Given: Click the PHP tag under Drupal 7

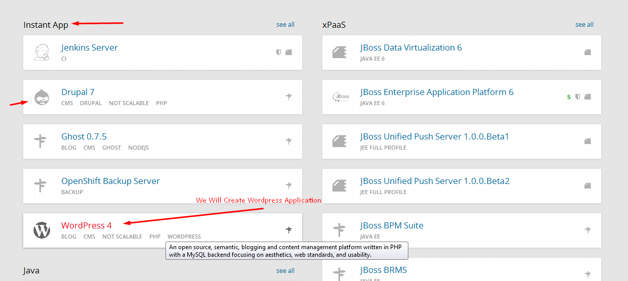Looking at the screenshot, I should coord(161,103).
